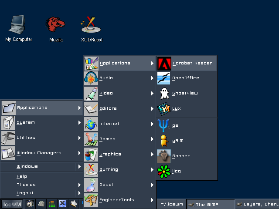Viewport: 279px width, 209px height.
Task: Click the Devel flask icon
Action: 91,185
